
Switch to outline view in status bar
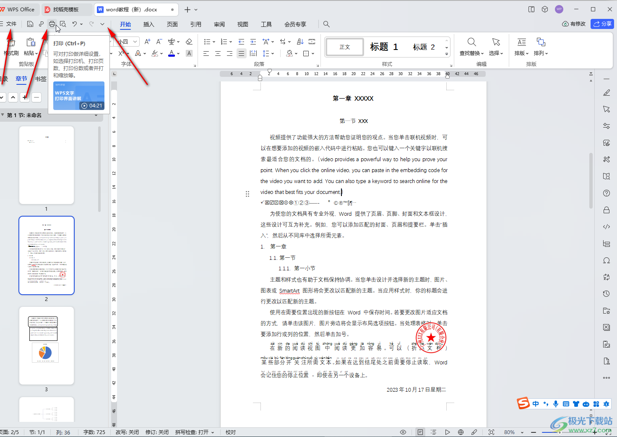click(x=434, y=432)
